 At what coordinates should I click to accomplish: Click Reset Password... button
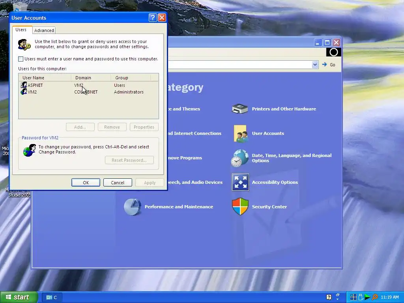(x=129, y=160)
